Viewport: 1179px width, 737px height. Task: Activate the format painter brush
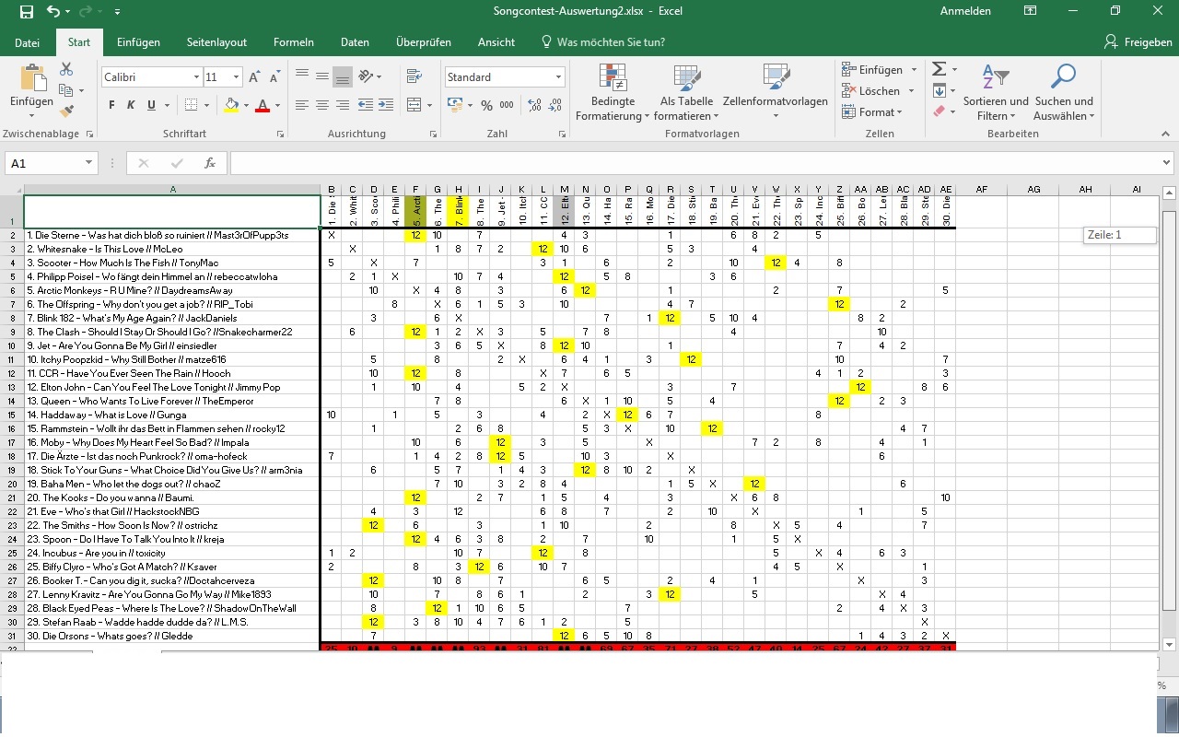(66, 111)
